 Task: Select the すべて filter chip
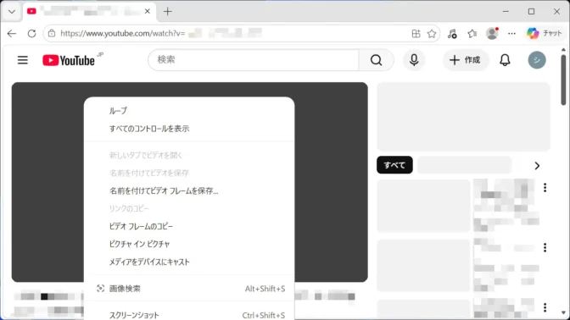point(394,165)
